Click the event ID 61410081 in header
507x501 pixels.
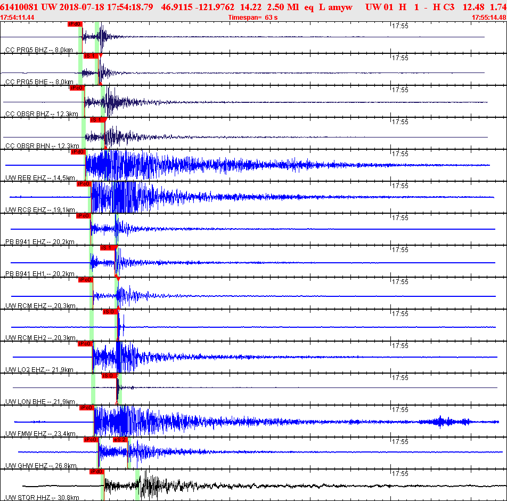[19, 7]
